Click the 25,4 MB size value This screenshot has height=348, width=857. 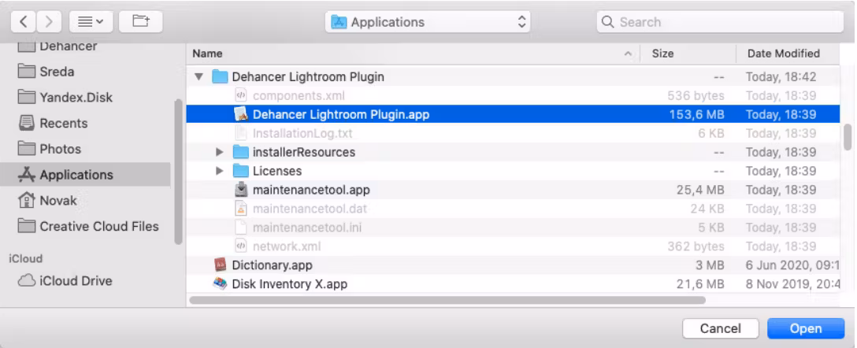[701, 190]
